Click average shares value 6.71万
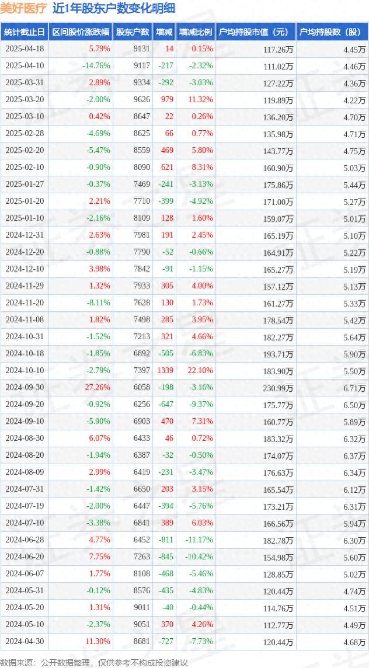369x668 pixels. [x=354, y=388]
